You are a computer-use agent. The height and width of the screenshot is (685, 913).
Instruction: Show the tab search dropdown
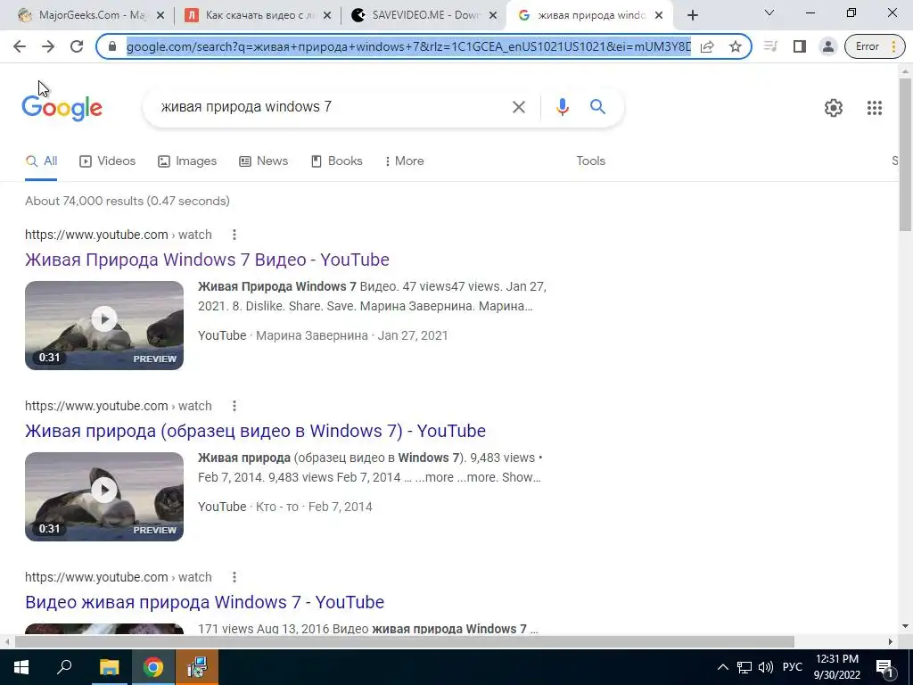point(769,12)
